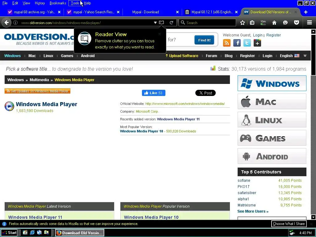The image size is (316, 237).
Task: Open the Help menu
Action: coord(87,3)
